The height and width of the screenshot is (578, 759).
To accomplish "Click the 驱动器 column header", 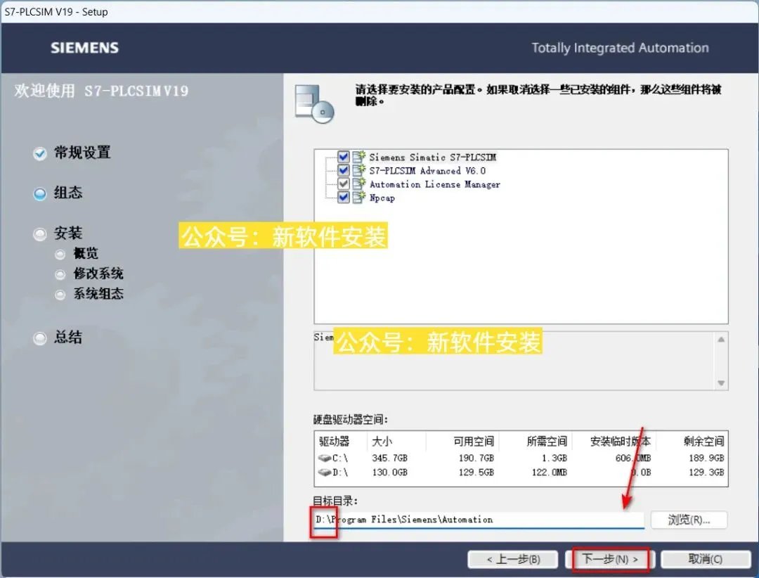I will 341,441.
